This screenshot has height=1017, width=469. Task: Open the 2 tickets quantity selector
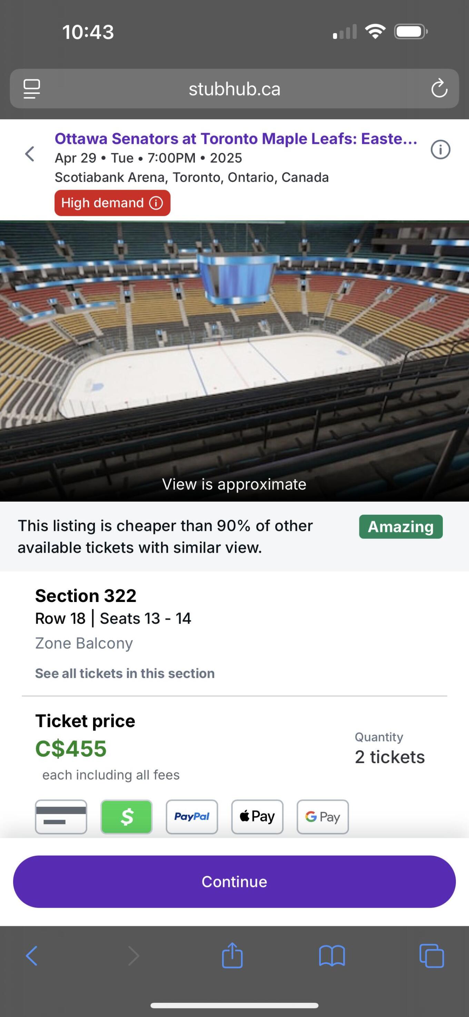click(390, 757)
